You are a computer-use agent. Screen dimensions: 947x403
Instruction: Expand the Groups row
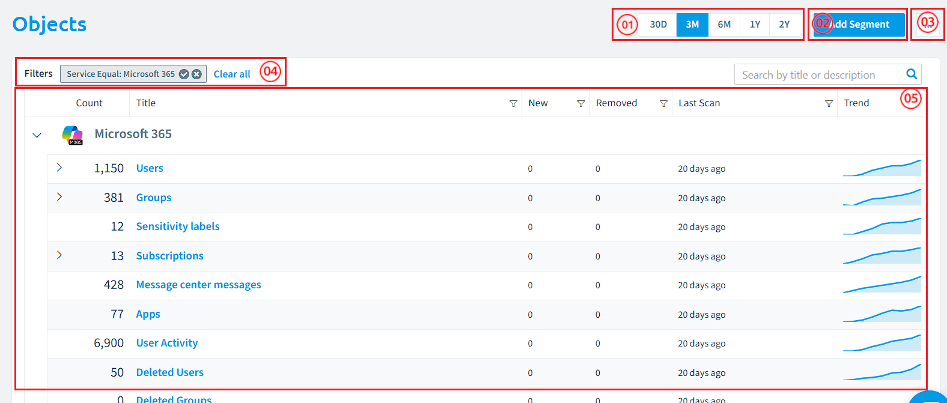[59, 197]
